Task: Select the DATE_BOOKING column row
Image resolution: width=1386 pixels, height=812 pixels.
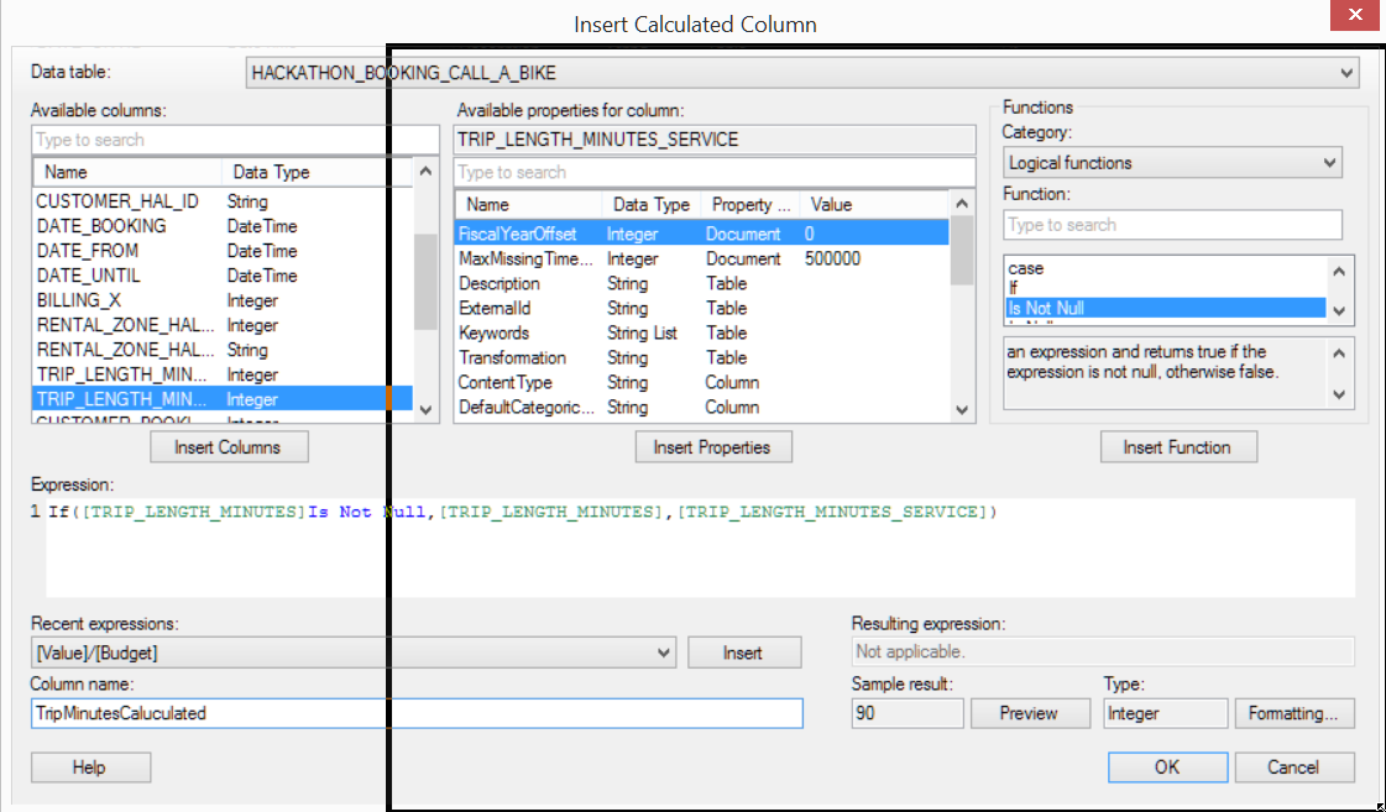Action: click(x=102, y=226)
